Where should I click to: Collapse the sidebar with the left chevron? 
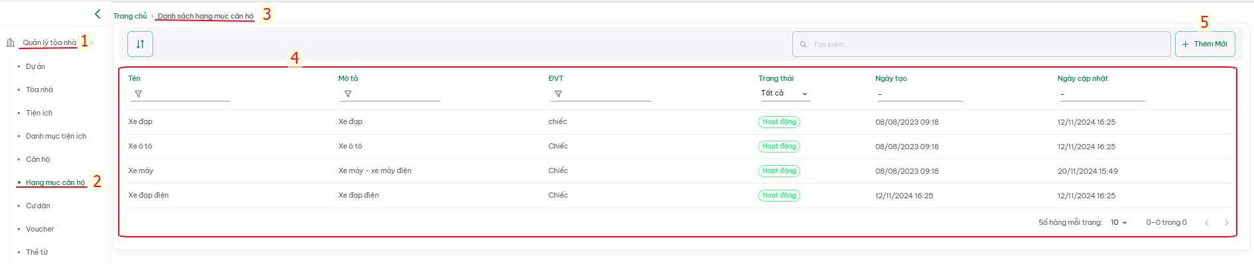coord(98,13)
